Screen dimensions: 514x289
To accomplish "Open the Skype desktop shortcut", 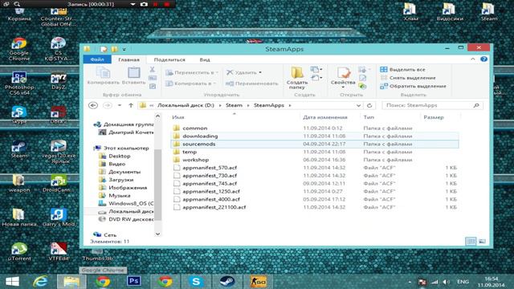I will click(x=19, y=115).
